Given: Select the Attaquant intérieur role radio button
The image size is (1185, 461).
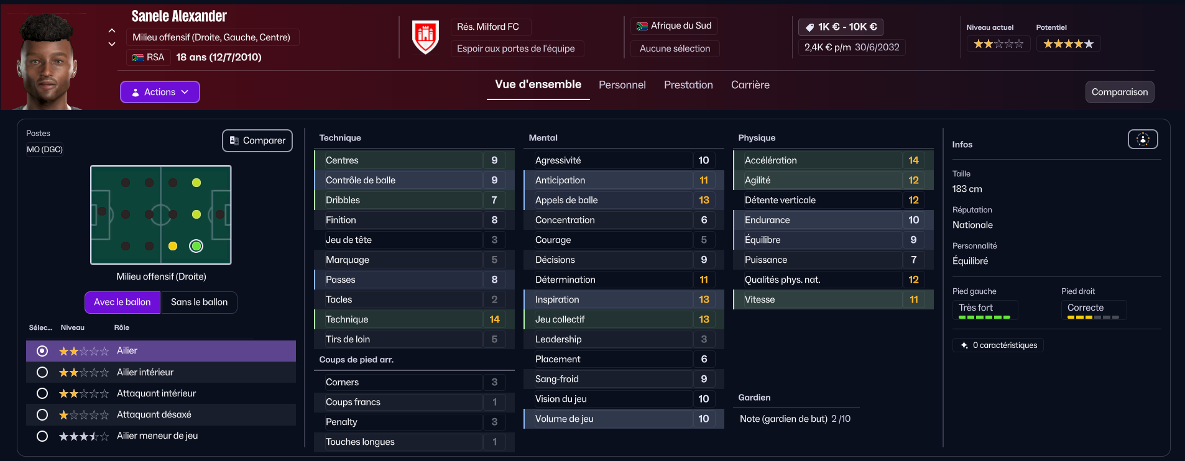Looking at the screenshot, I should 42,393.
